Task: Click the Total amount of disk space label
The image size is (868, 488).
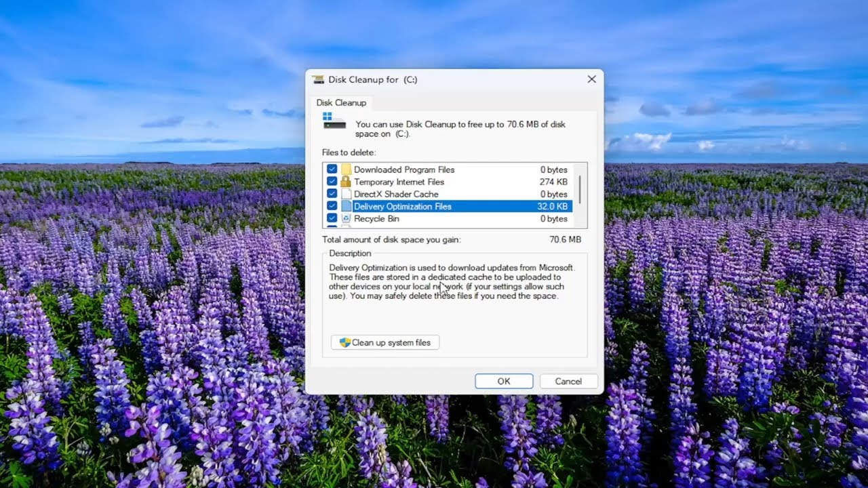Action: [x=391, y=239]
